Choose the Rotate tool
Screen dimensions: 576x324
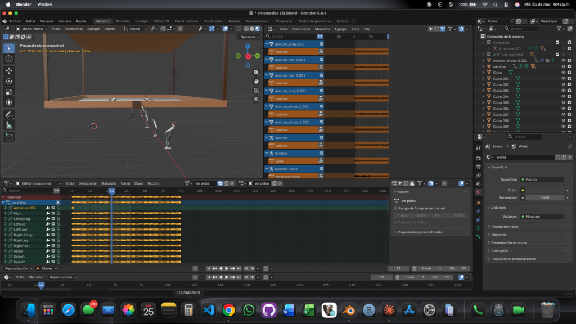coord(9,81)
